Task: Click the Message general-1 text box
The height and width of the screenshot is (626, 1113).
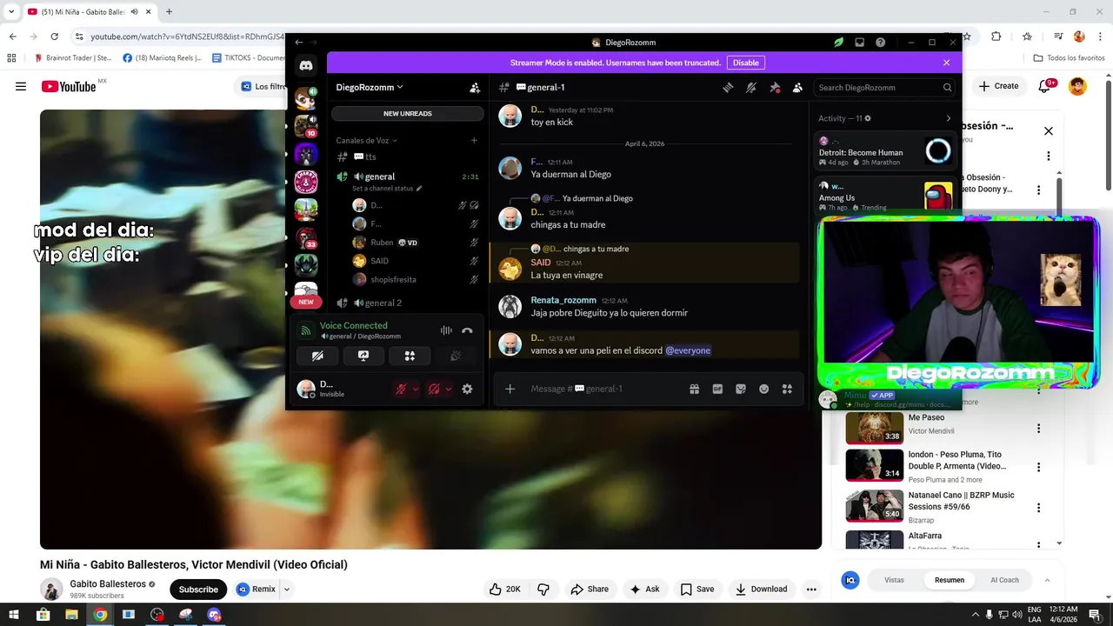Action: 604,389
